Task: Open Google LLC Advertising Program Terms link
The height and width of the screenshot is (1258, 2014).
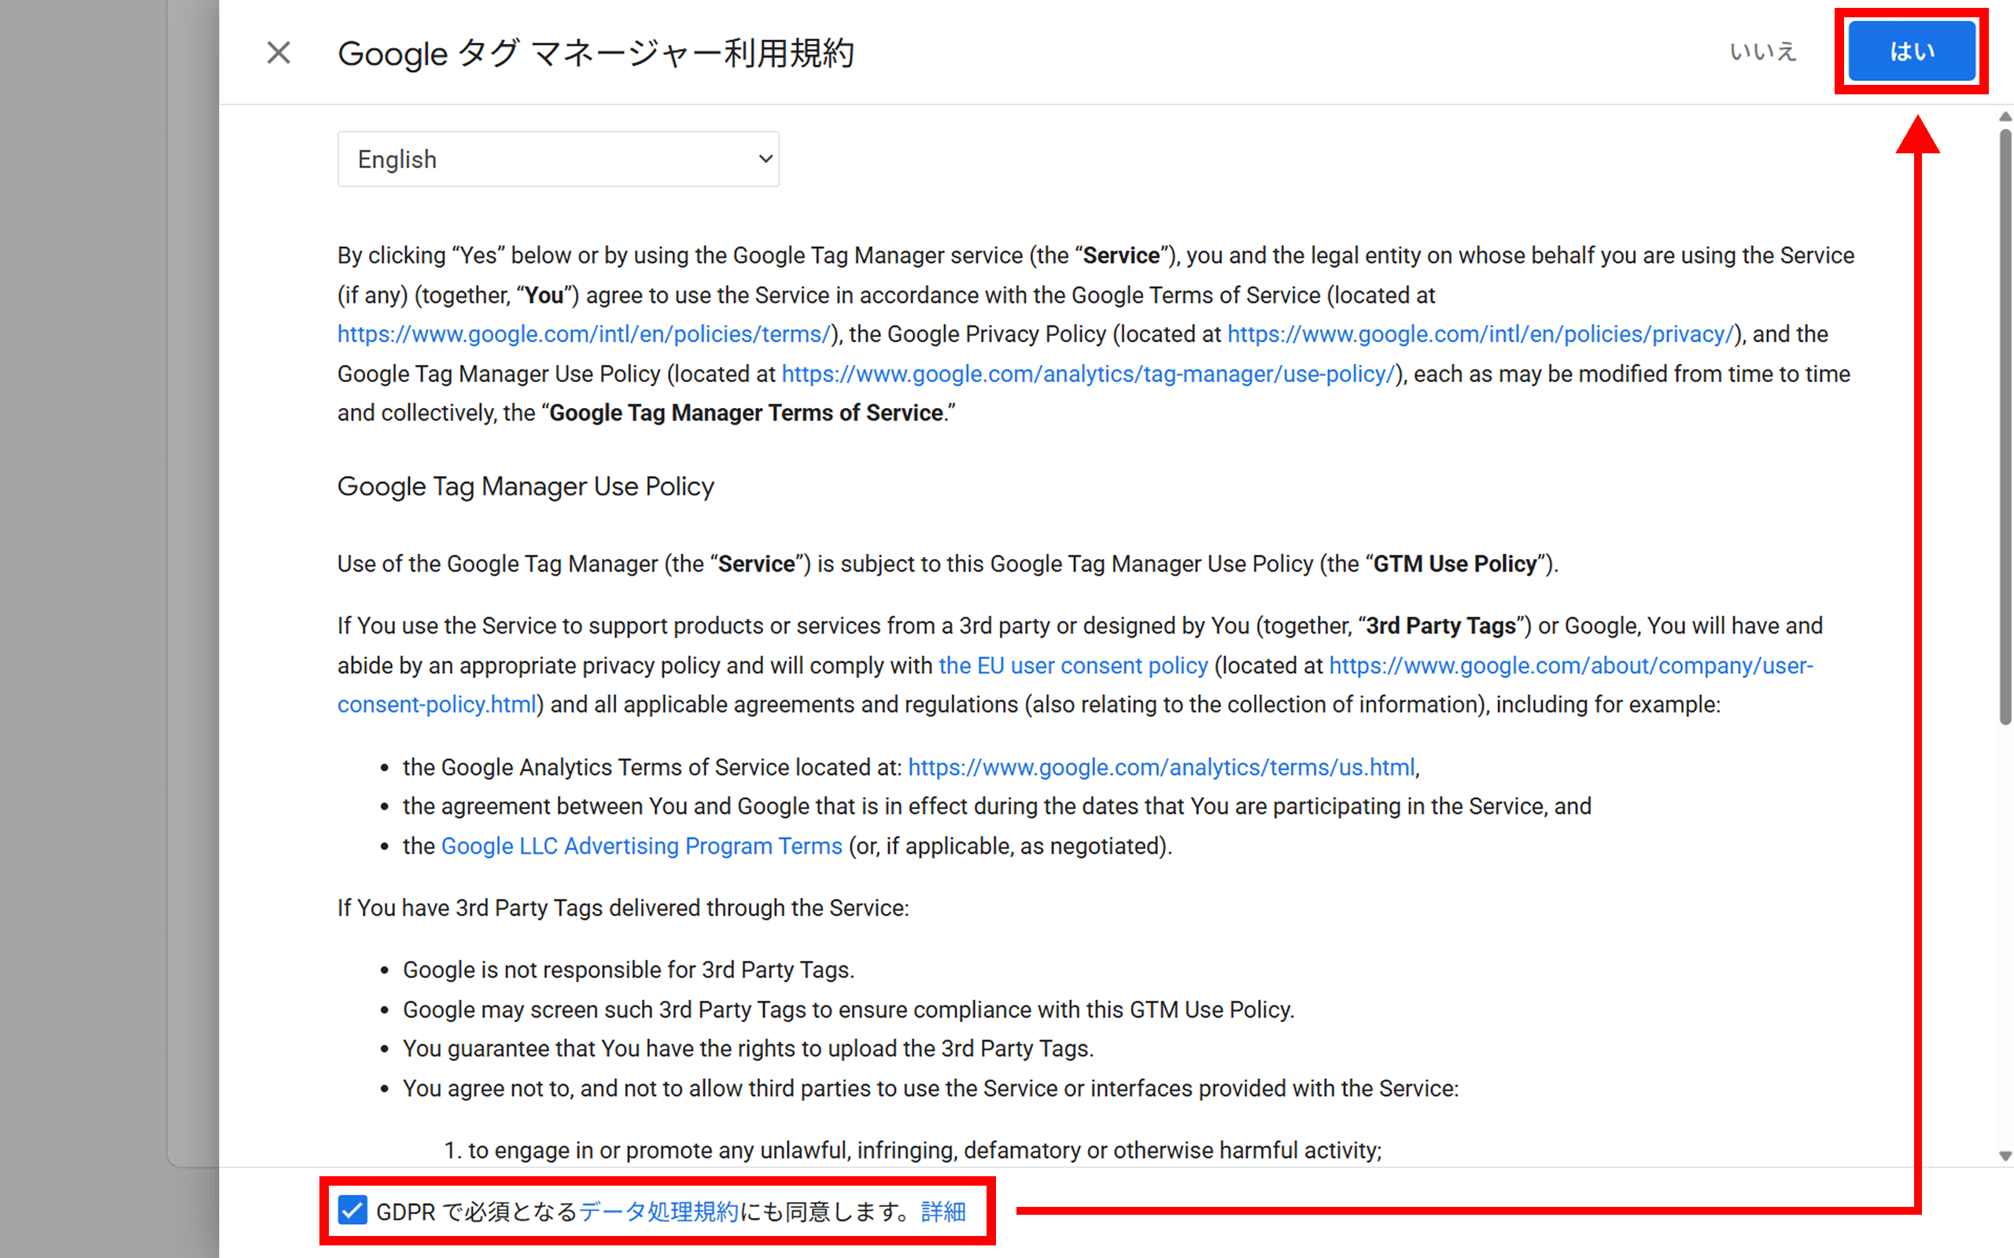Action: [641, 846]
